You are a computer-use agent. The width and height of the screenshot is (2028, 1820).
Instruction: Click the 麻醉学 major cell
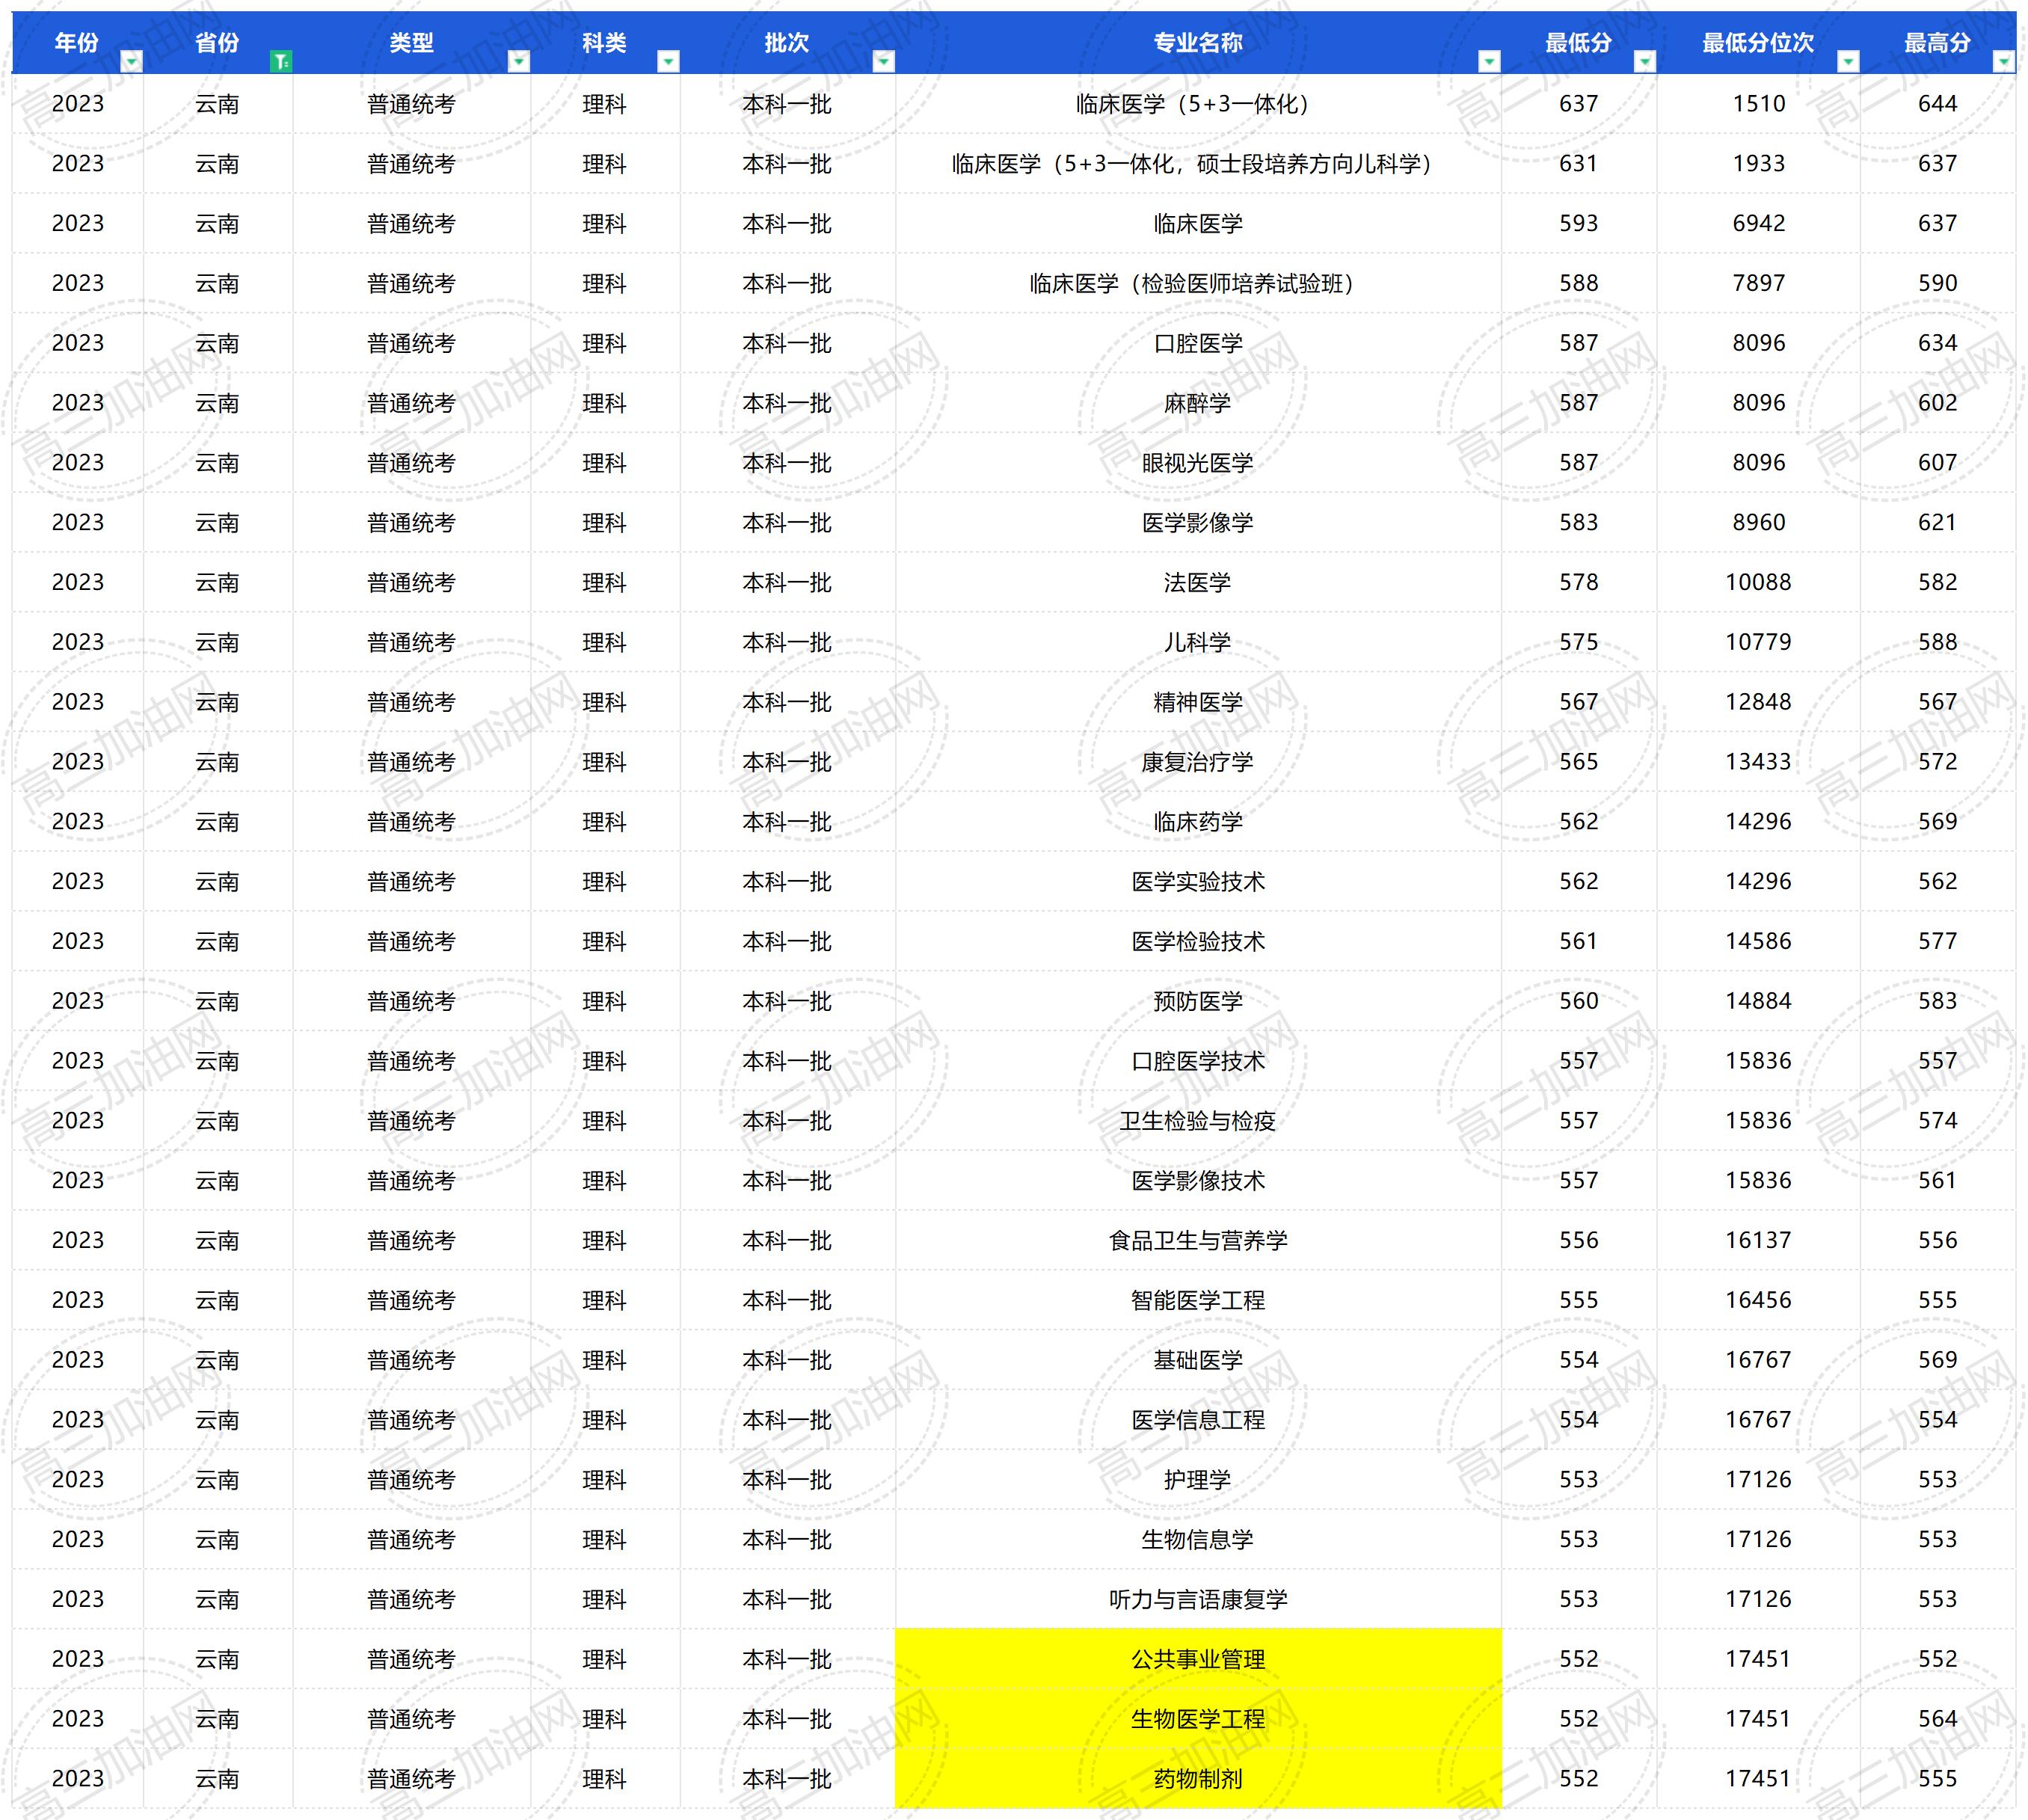[1198, 403]
